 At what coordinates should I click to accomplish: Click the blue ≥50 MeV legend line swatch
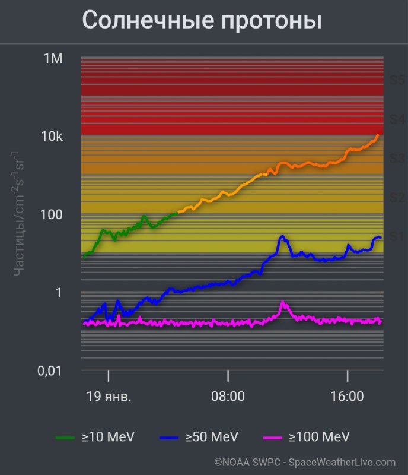click(169, 438)
